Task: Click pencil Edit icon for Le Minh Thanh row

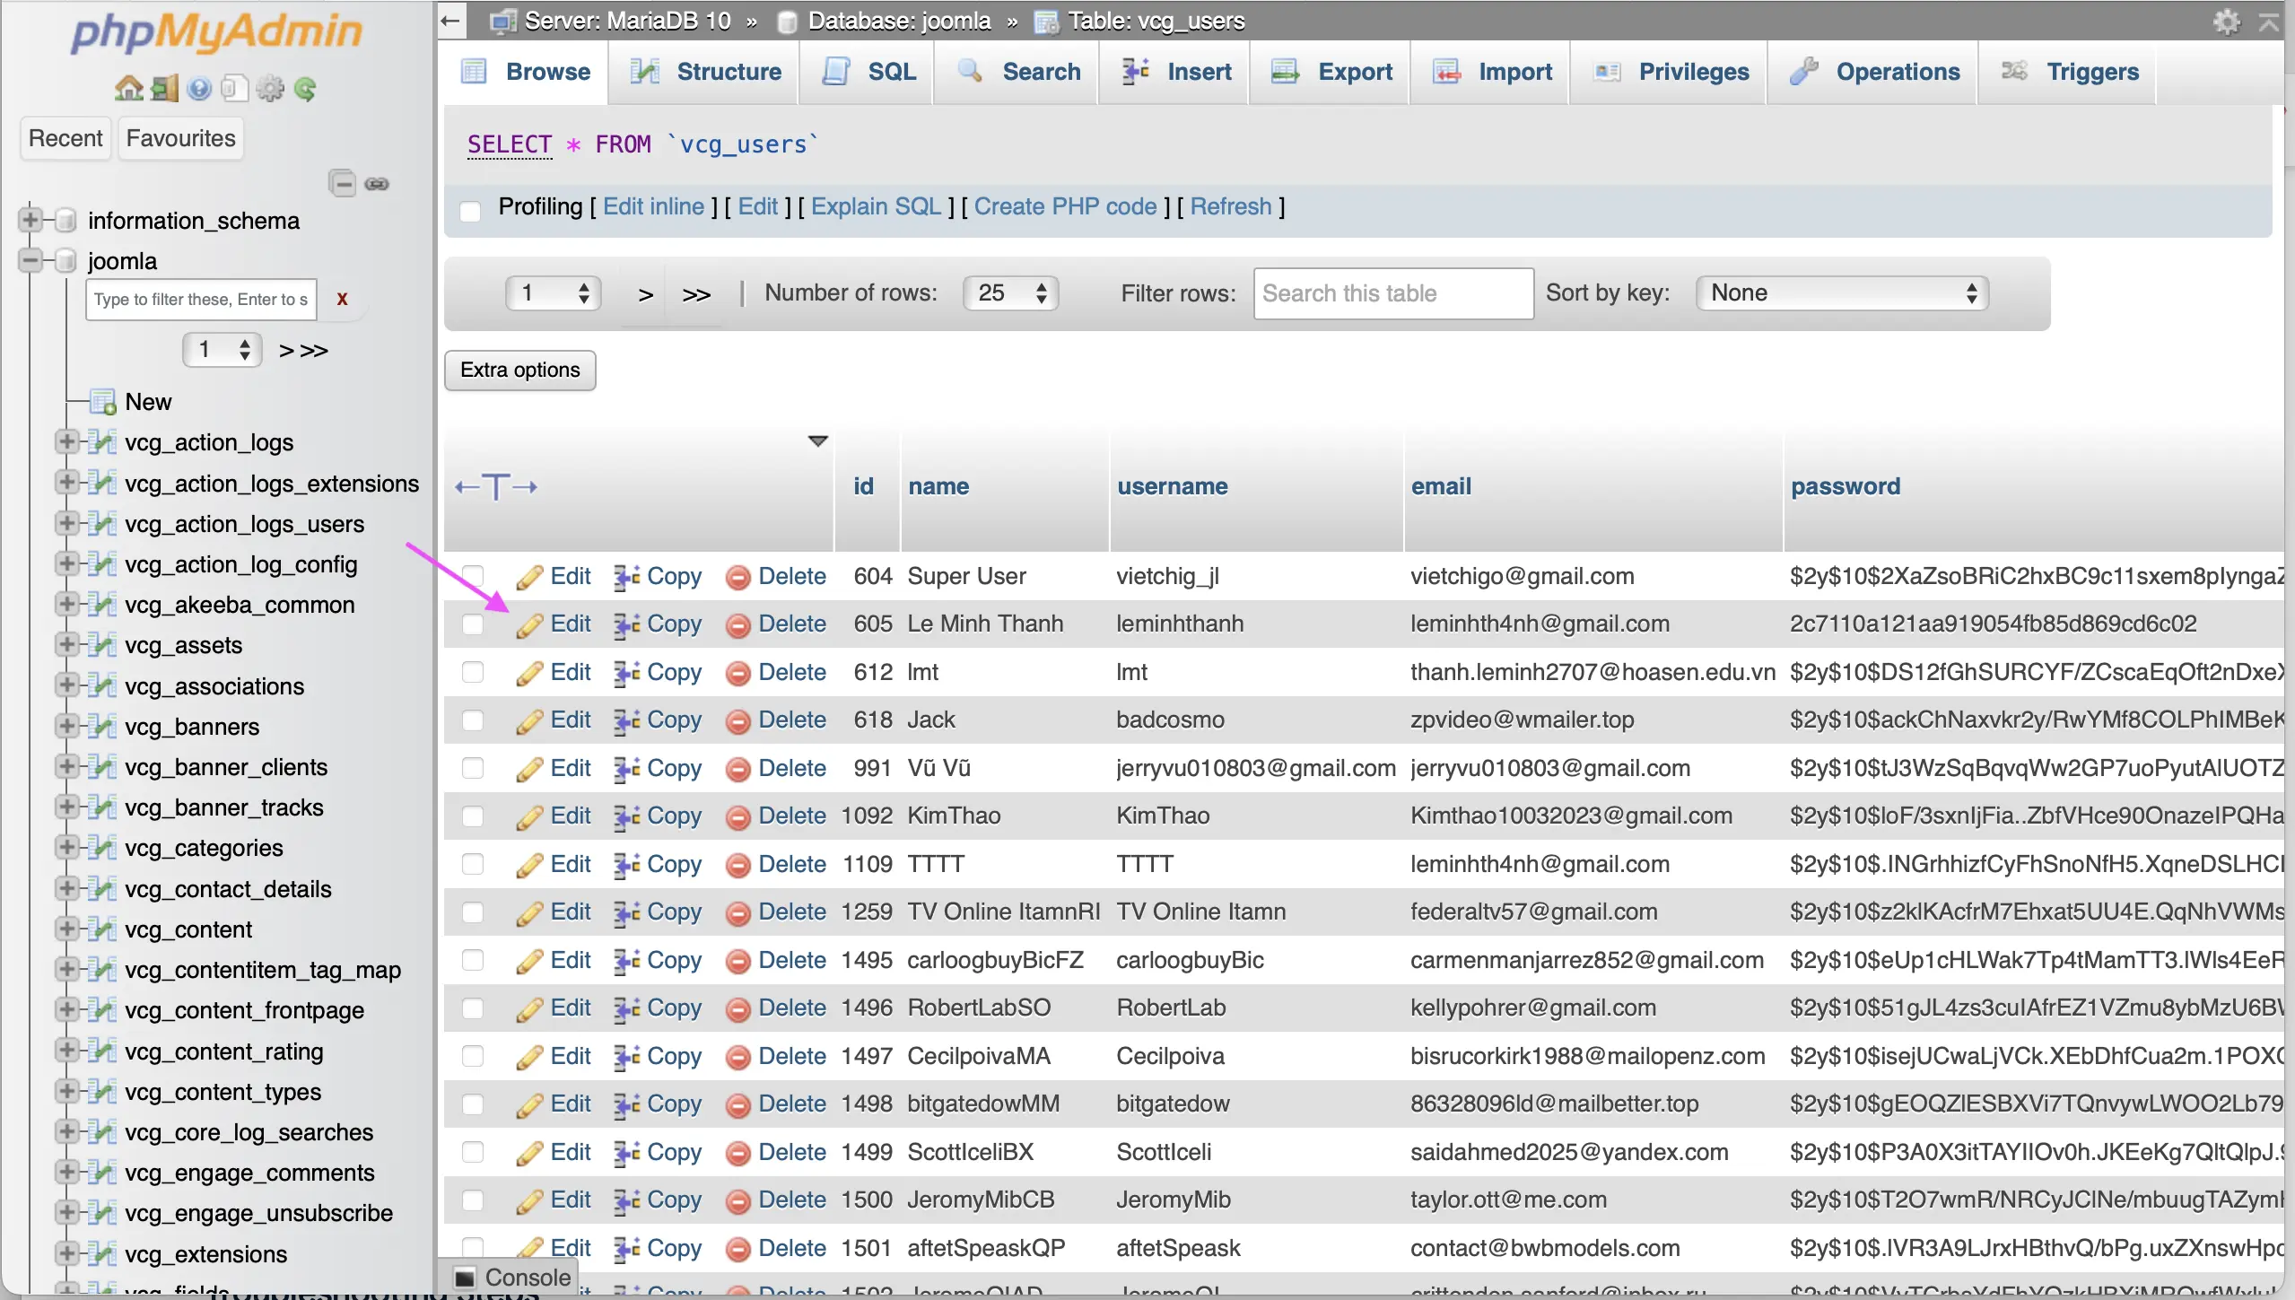Action: [x=529, y=624]
